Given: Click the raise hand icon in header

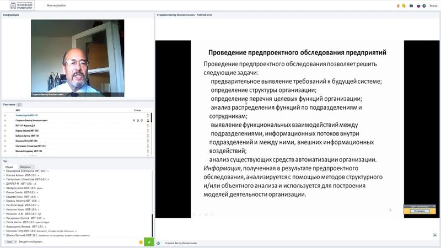Looking at the screenshot, I should [x=398, y=6].
